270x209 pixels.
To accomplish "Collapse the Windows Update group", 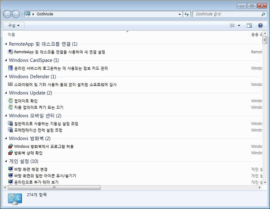I will pos(6,93).
